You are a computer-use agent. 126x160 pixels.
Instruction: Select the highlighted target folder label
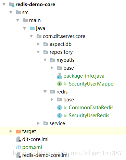click(x=29, y=131)
